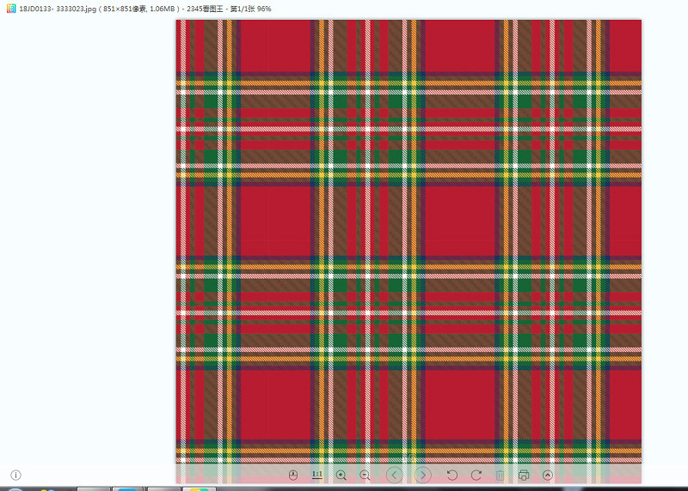Click the first taskbar window button

(x=94, y=488)
